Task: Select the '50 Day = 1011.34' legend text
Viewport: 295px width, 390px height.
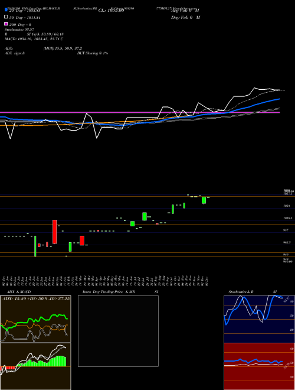Action: (25, 18)
